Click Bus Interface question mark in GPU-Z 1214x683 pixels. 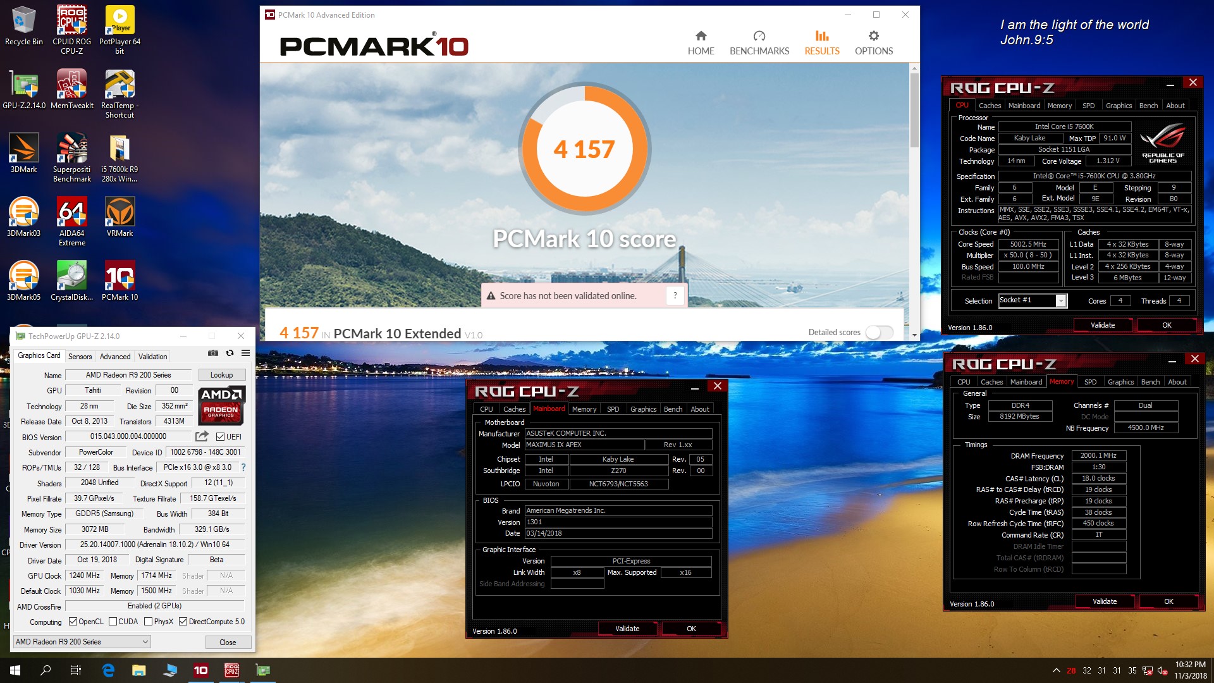pos(243,467)
